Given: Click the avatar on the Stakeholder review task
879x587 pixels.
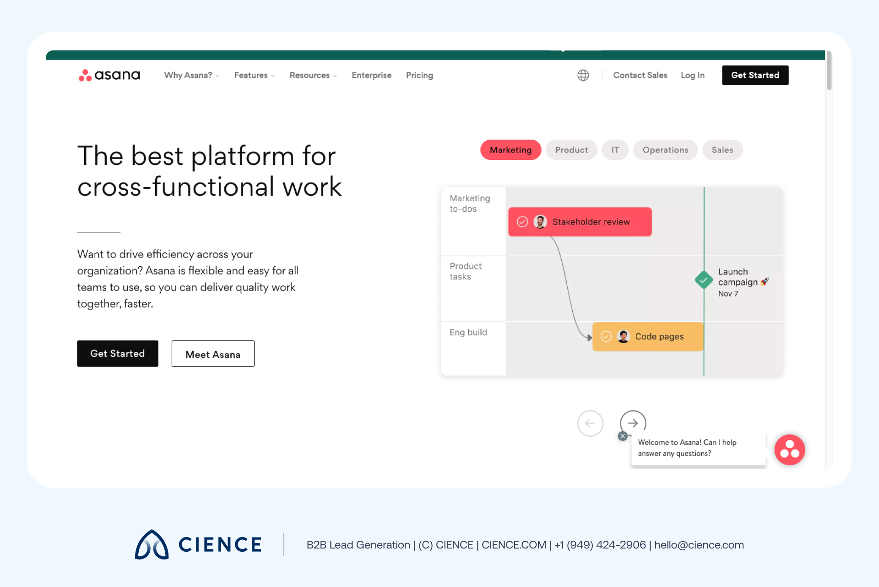Looking at the screenshot, I should point(541,222).
